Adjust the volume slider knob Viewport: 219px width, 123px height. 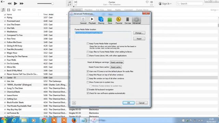click(52, 4)
